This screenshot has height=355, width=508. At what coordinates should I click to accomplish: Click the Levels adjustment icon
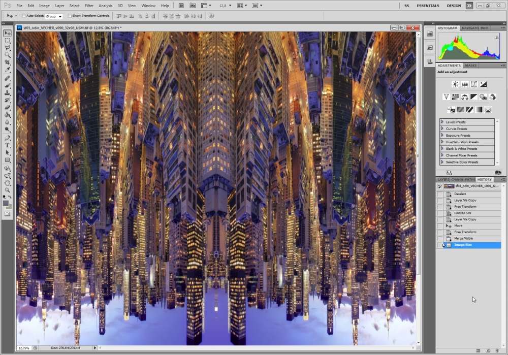point(464,84)
